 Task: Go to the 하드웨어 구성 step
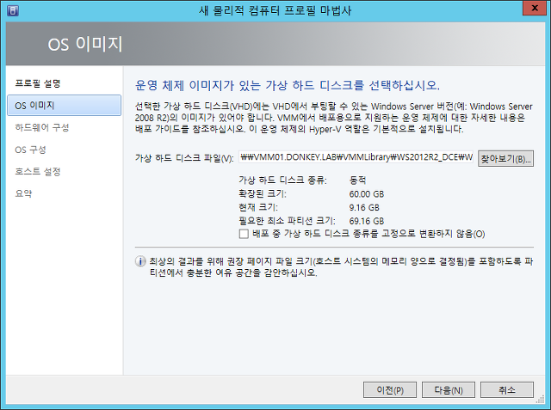click(42, 127)
